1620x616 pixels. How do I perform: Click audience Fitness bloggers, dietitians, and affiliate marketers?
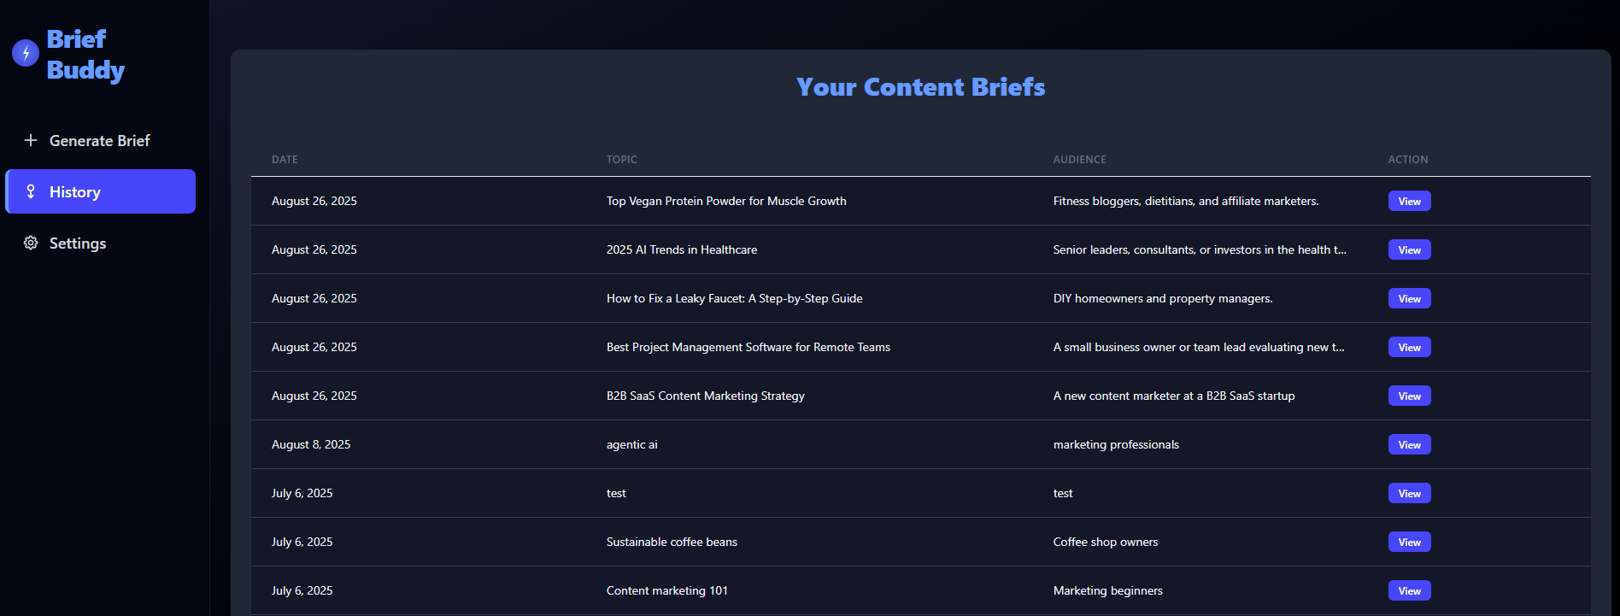click(1186, 201)
